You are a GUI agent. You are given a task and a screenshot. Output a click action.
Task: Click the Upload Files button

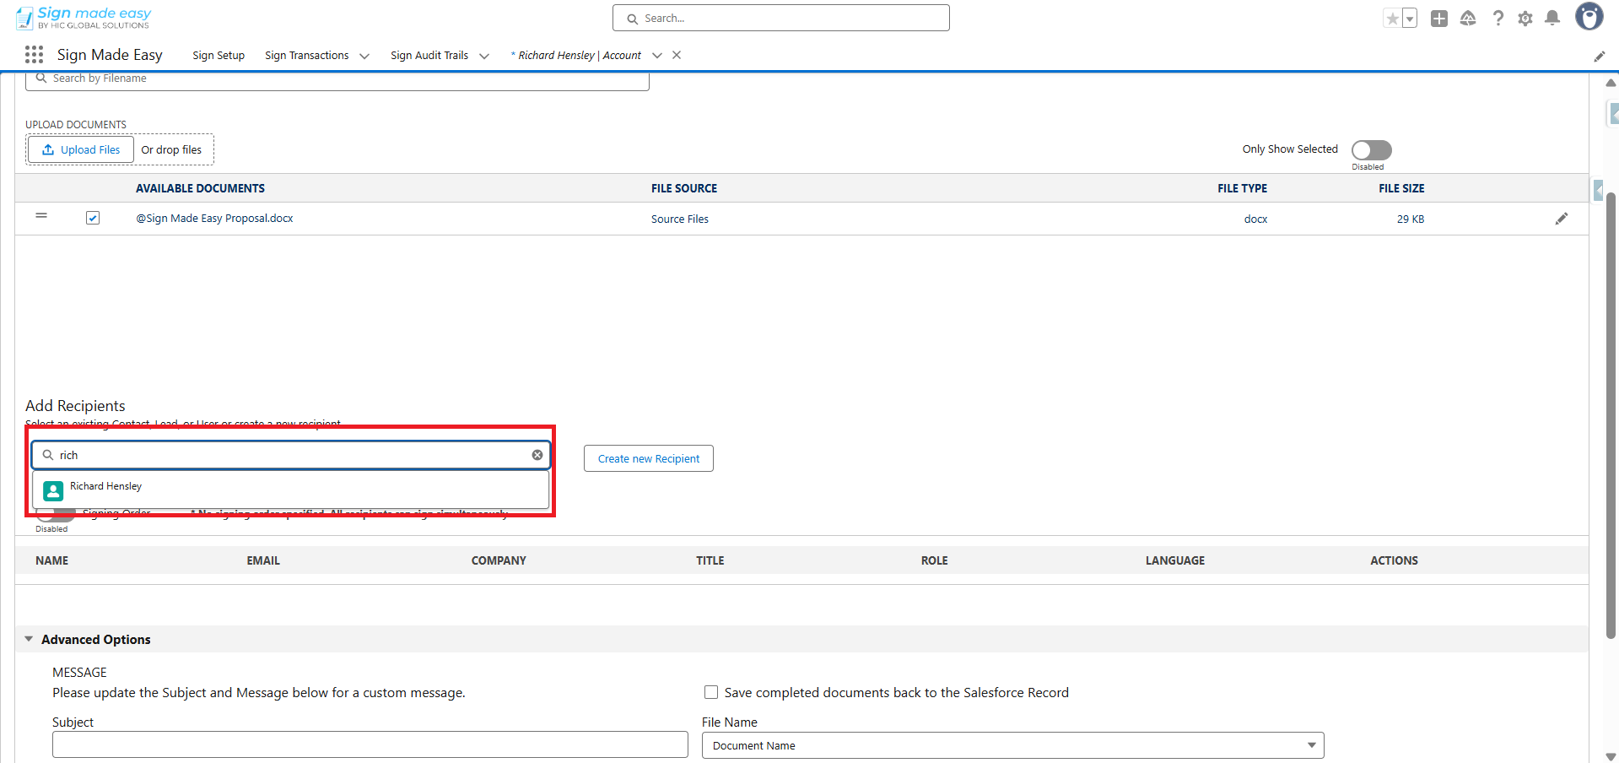(x=81, y=149)
